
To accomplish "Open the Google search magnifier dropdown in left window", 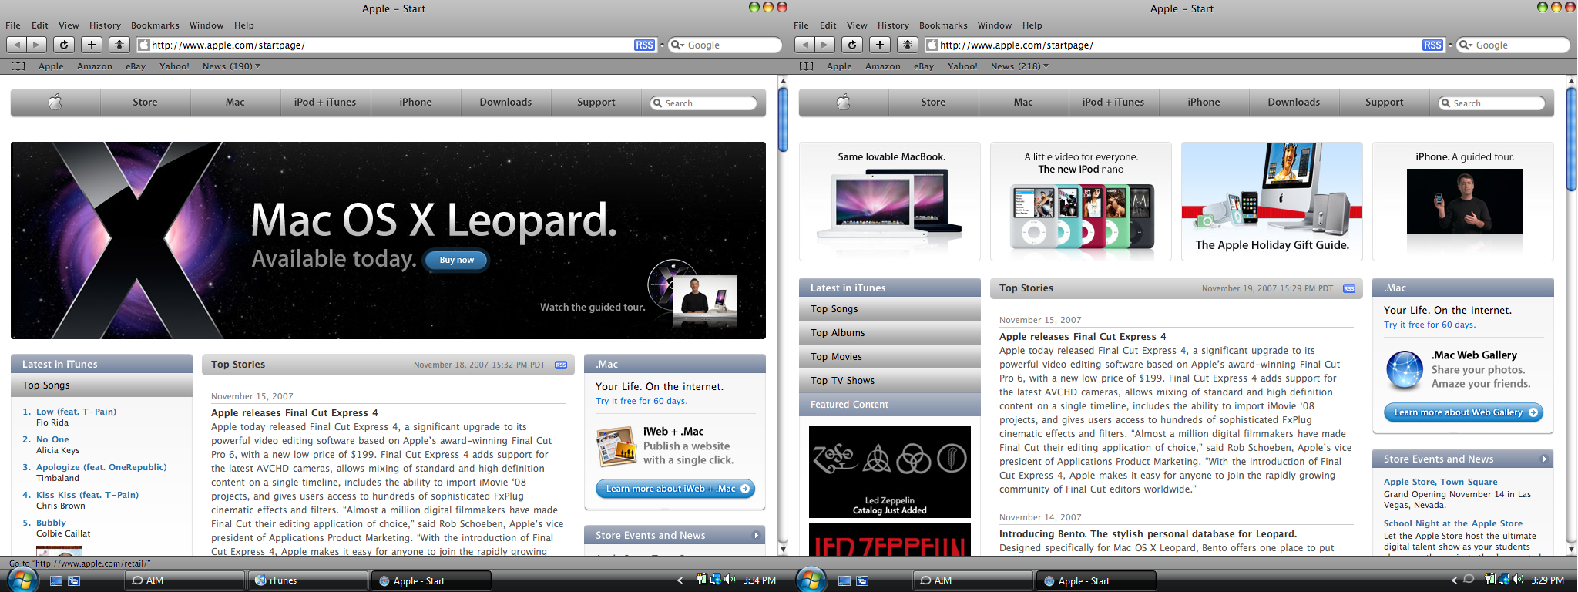I will 677,45.
